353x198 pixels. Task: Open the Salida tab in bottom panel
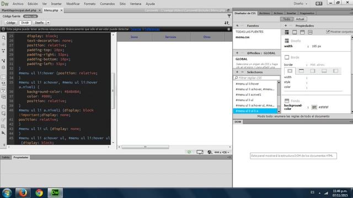(6, 157)
